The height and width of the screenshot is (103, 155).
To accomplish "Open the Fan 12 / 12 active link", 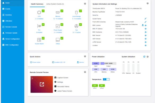I will coord(77,32).
